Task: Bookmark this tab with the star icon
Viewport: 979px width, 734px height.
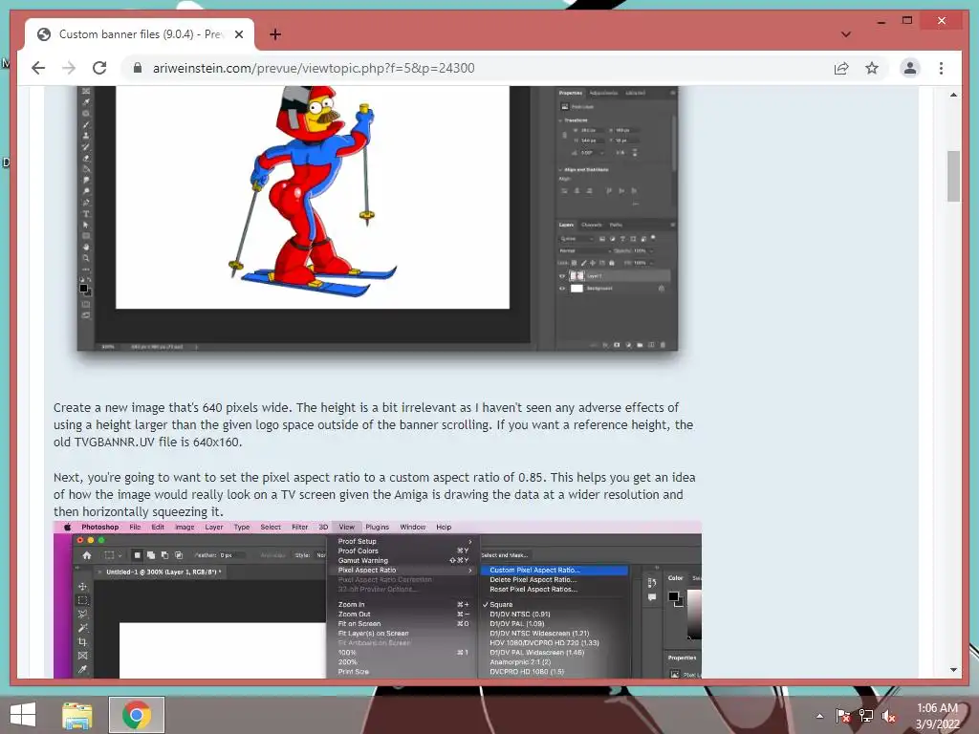Action: tap(872, 68)
